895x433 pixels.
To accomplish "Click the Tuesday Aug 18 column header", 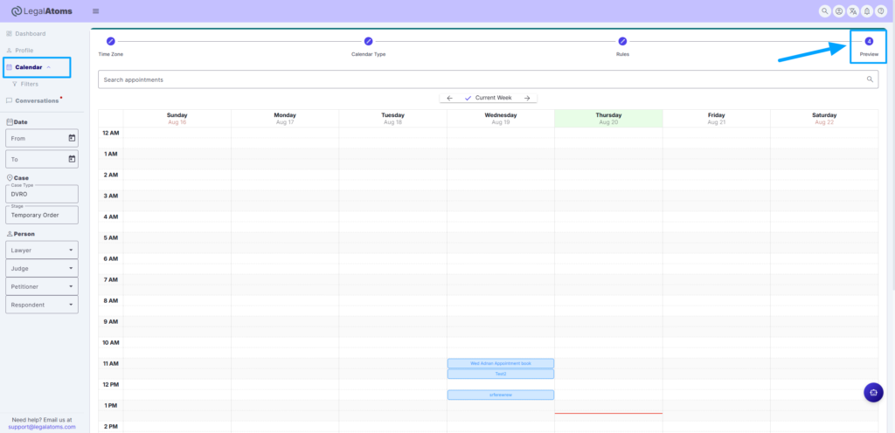I will (x=392, y=119).
